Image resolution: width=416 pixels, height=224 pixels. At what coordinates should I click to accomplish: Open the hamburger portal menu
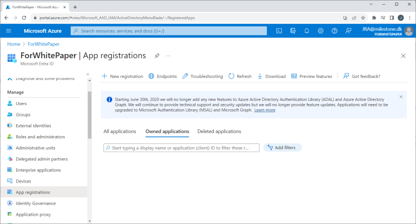[x=9, y=31]
